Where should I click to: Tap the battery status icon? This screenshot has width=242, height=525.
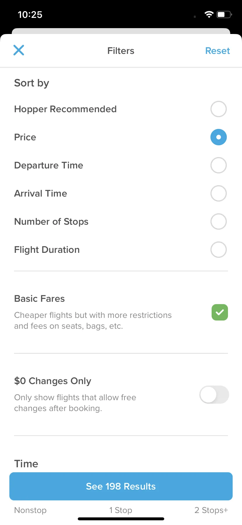coord(224,14)
